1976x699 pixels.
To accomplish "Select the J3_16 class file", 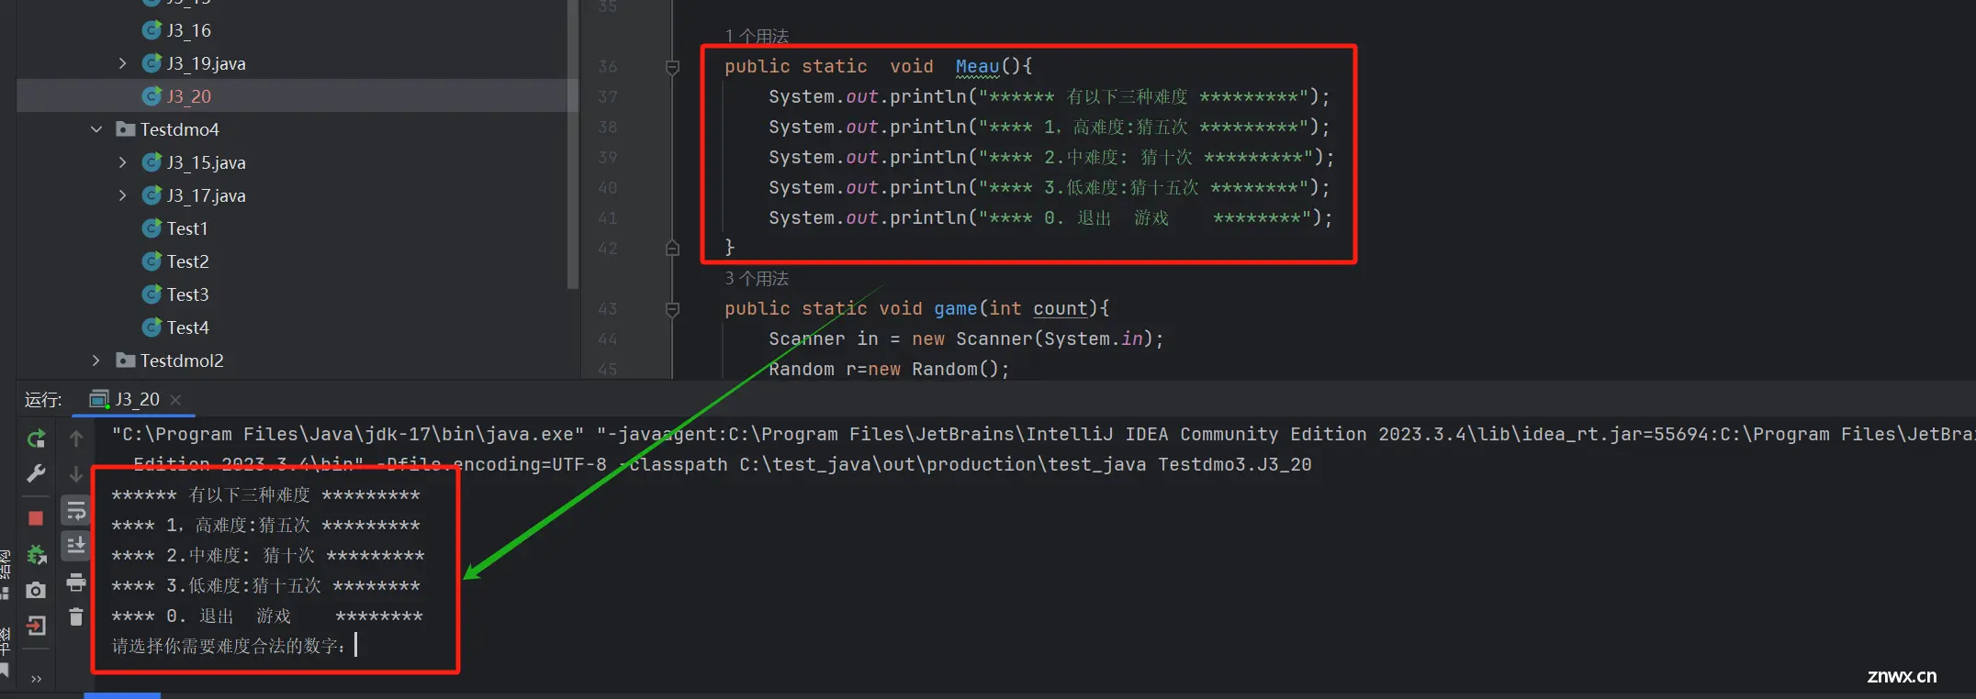I will (x=188, y=30).
